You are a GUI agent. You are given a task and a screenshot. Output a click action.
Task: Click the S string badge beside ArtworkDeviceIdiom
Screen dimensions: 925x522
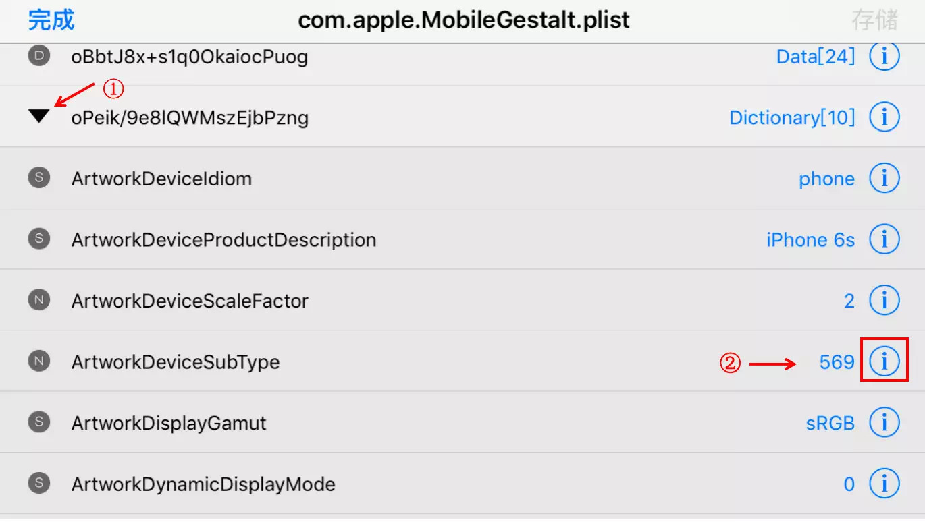pos(38,178)
